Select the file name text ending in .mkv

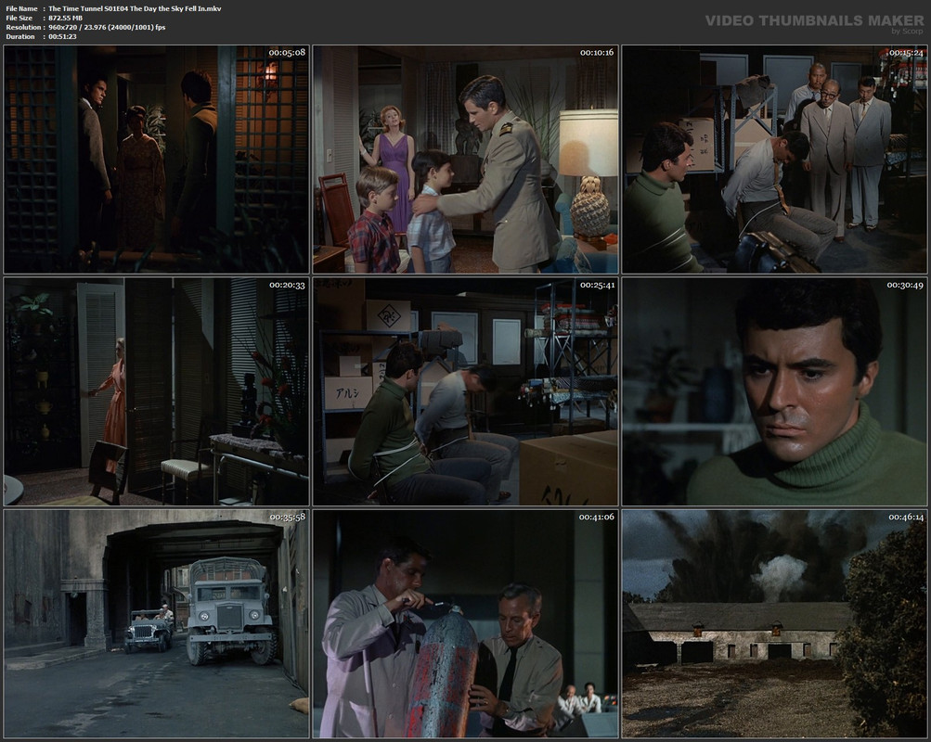tap(135, 9)
